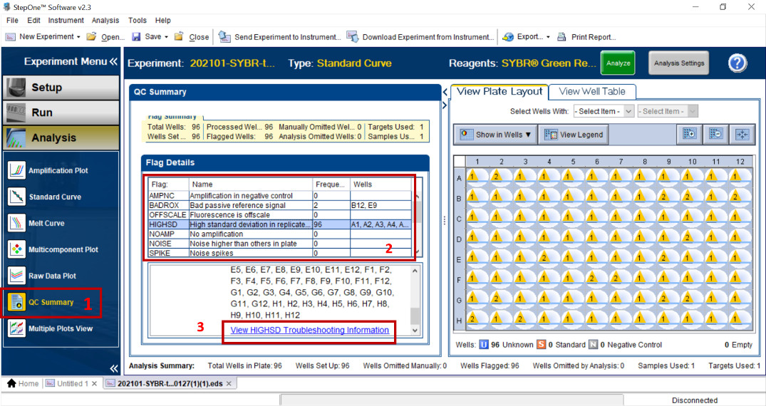Image resolution: width=766 pixels, height=406 pixels.
Task: Open the Amplification Plot view
Action: (x=60, y=171)
